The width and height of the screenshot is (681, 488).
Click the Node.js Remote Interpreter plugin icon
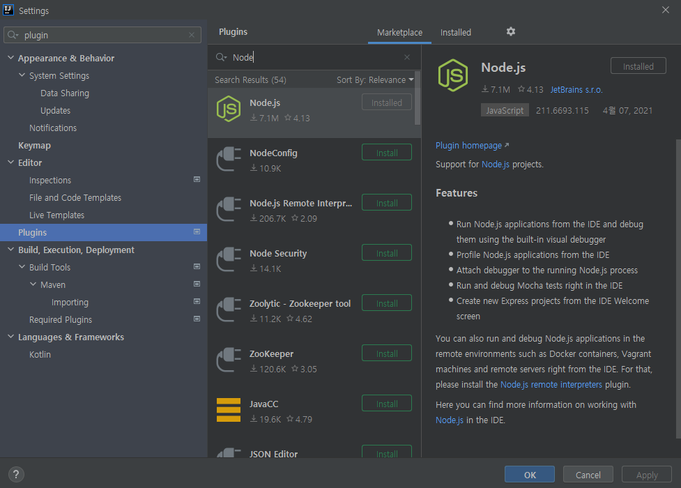click(229, 209)
